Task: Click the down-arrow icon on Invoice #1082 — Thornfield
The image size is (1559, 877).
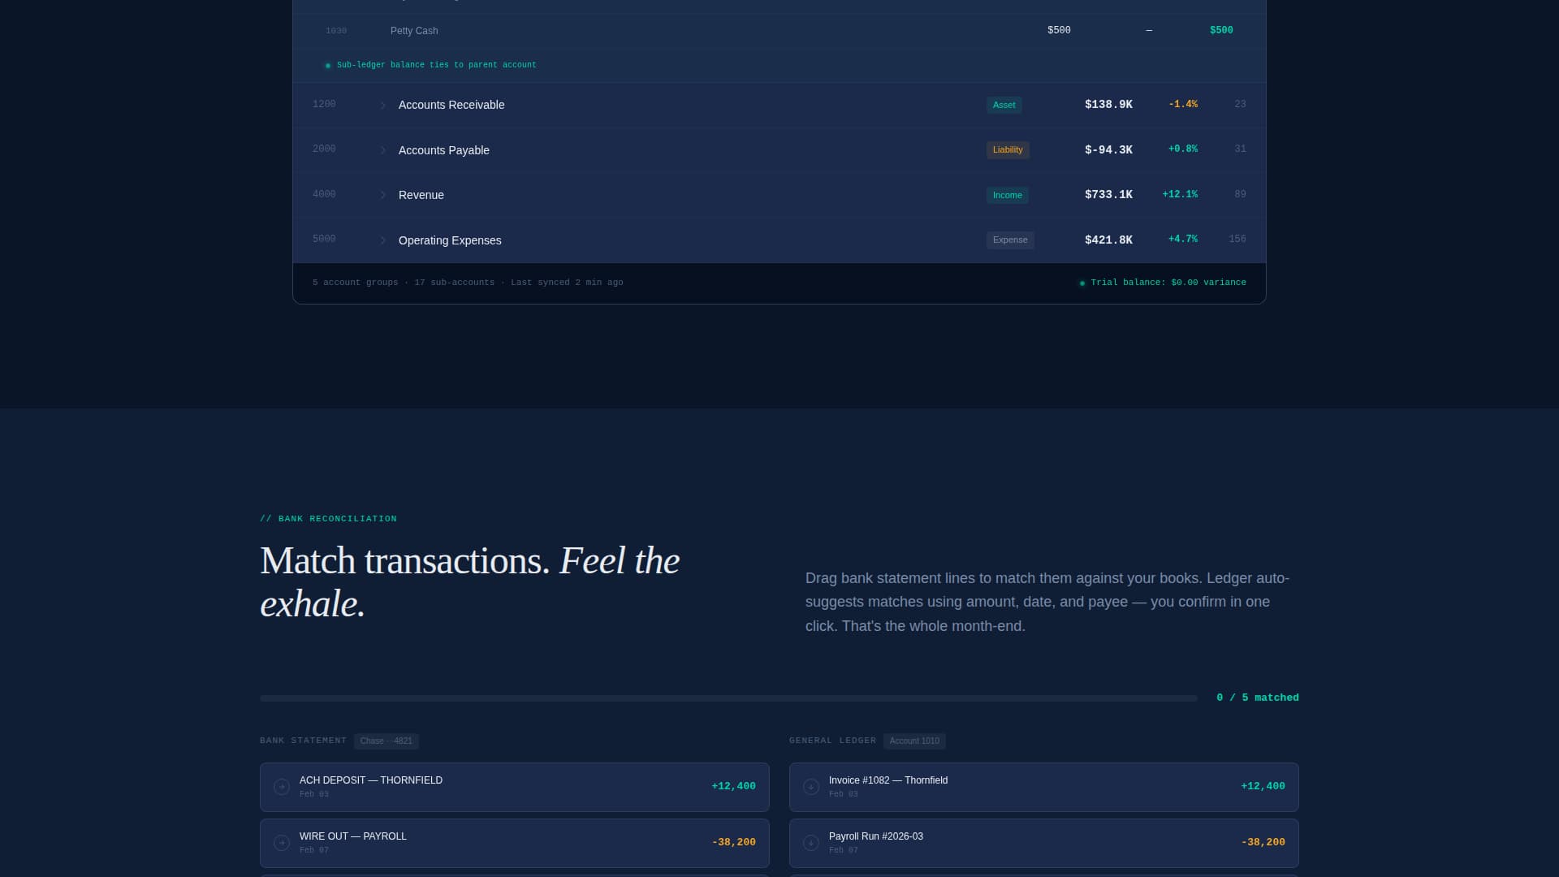Action: pos(810,787)
